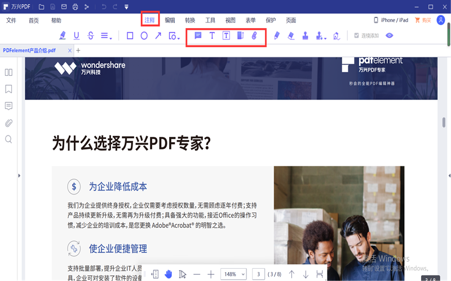The image size is (451, 281).
Task: Close the PDFelement产品介绍.pdf tab
Action: (69, 51)
